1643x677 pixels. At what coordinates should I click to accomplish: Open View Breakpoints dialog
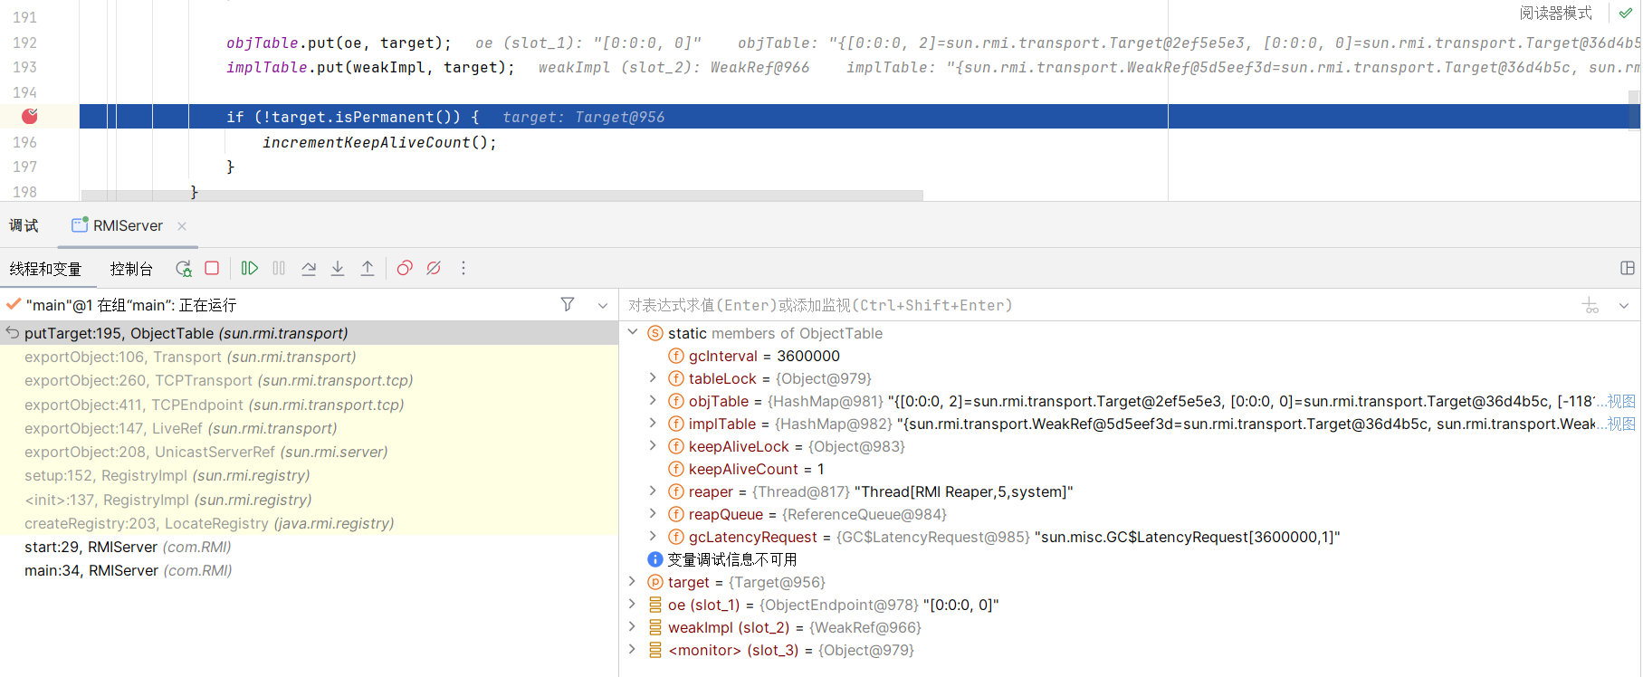point(405,268)
